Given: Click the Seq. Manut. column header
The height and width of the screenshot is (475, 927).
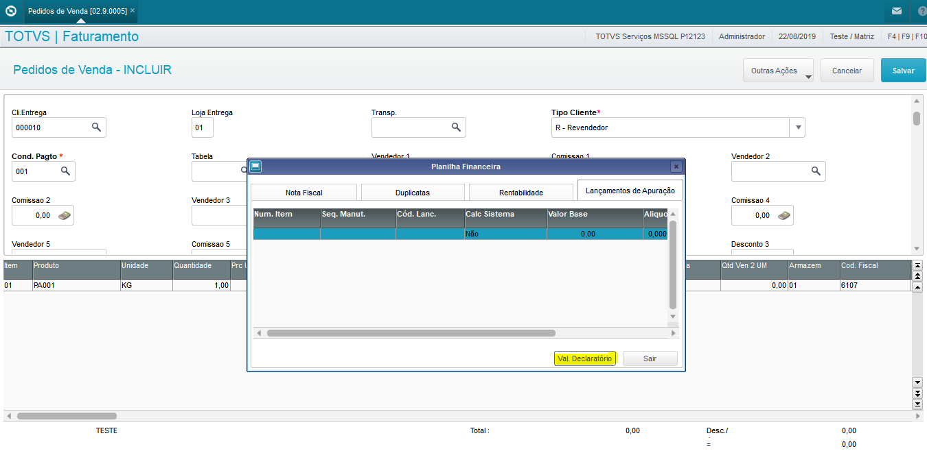Looking at the screenshot, I should [x=358, y=218].
